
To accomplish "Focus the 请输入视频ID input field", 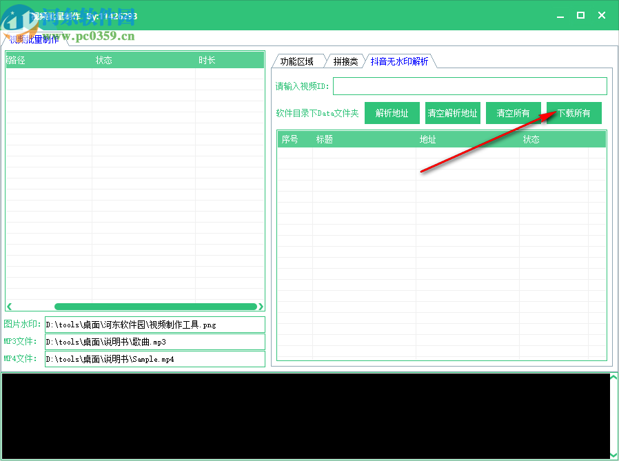I will 470,86.
